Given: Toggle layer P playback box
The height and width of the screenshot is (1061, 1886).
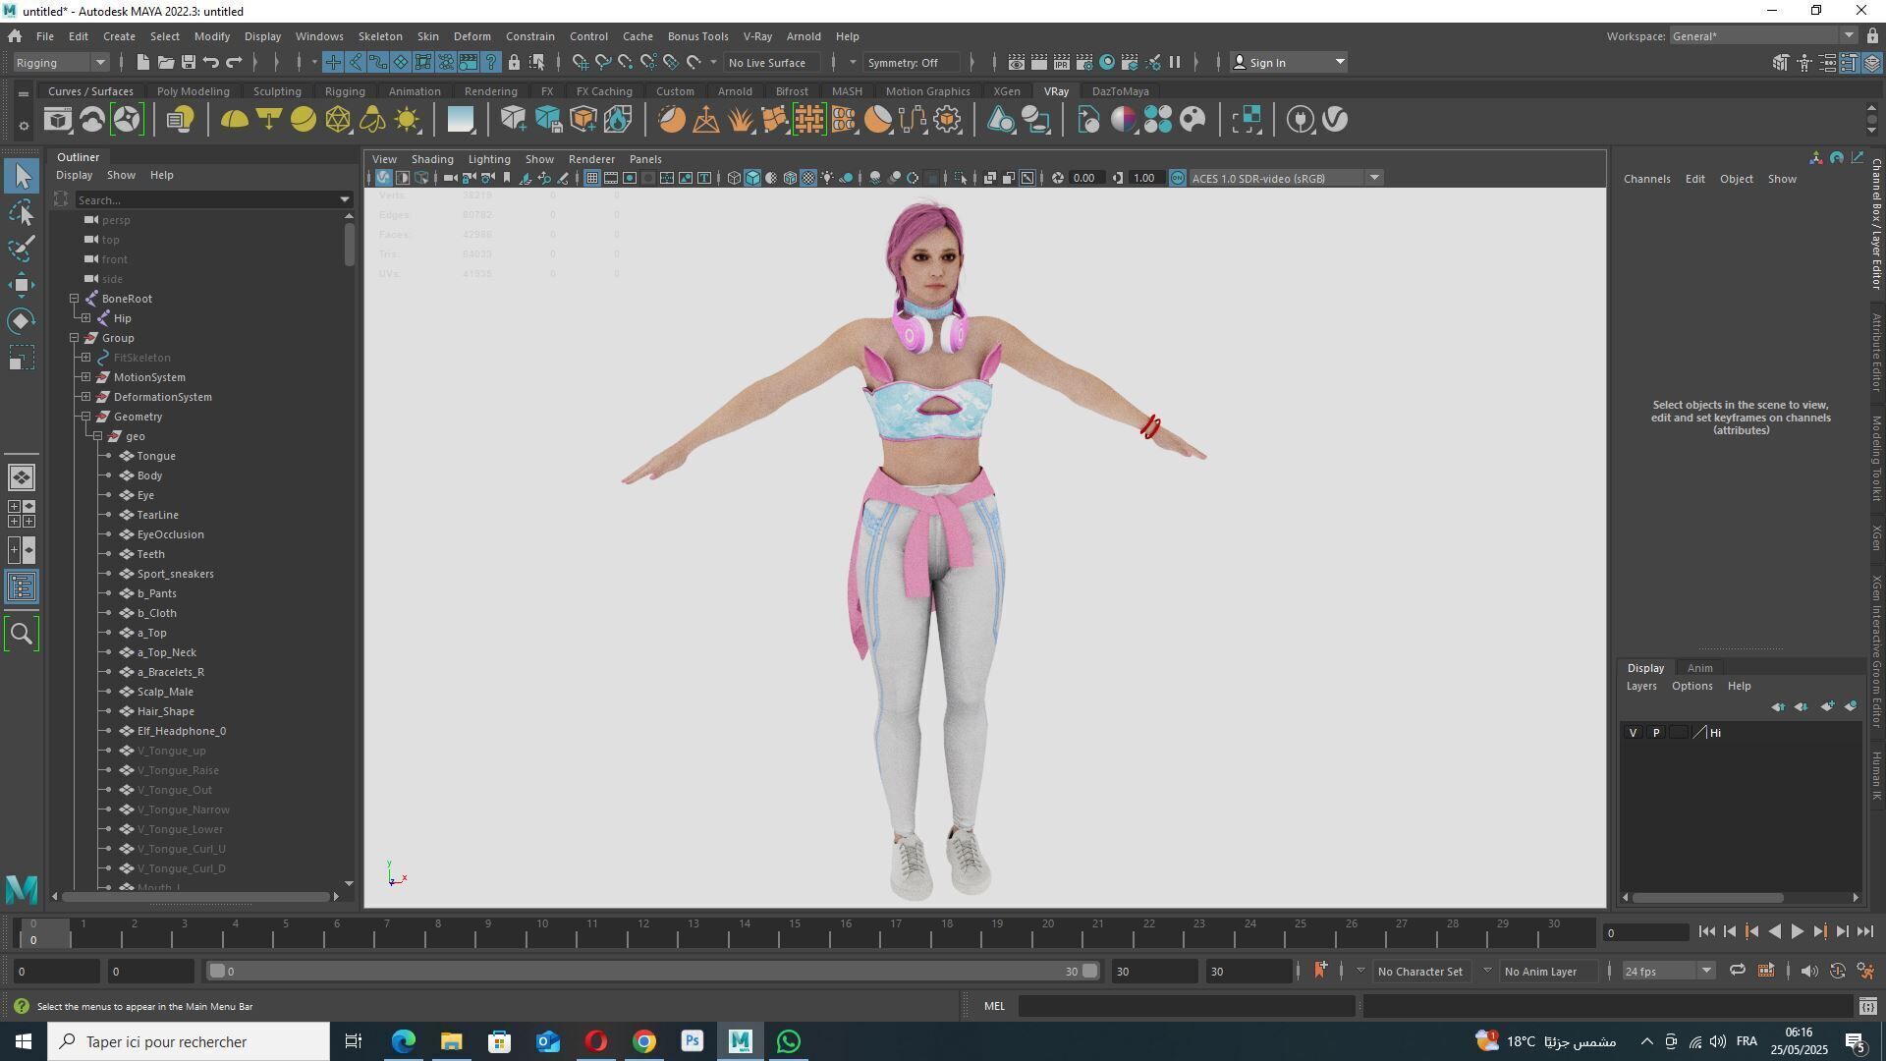Looking at the screenshot, I should pos(1656,733).
